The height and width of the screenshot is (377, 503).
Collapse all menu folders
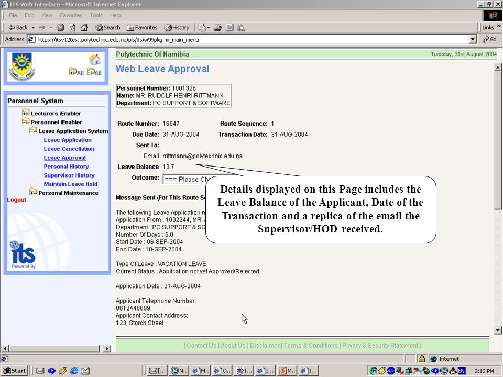(94, 72)
